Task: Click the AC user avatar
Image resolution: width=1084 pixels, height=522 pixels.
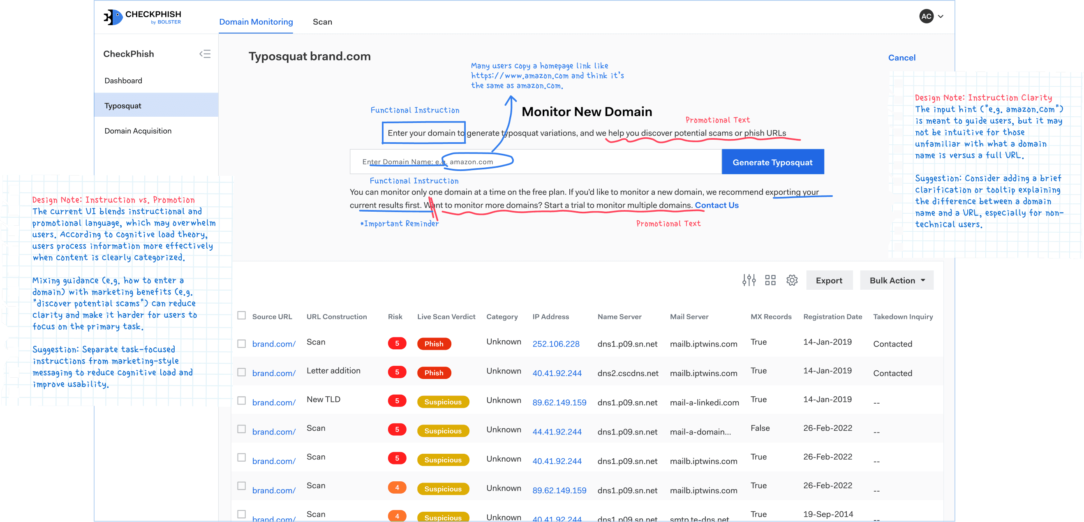Action: (x=926, y=16)
